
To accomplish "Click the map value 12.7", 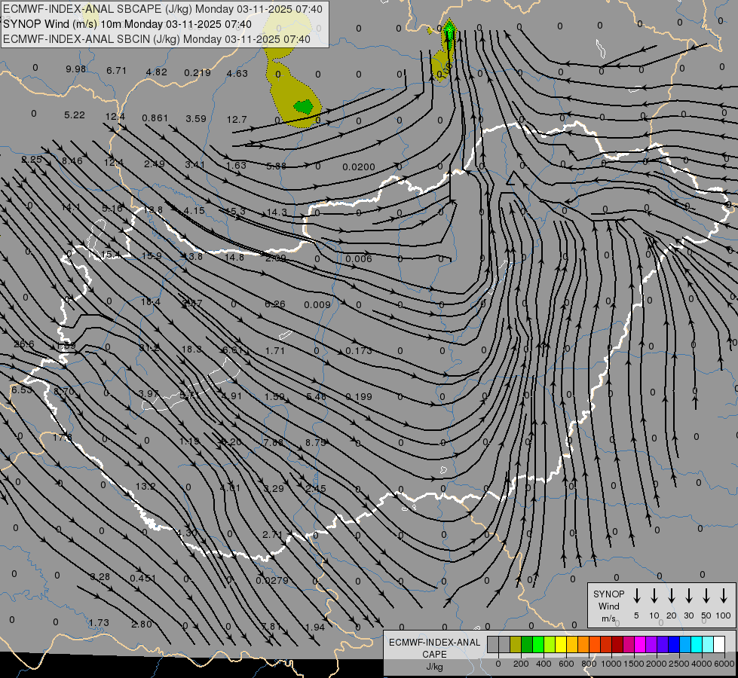I will coord(237,120).
